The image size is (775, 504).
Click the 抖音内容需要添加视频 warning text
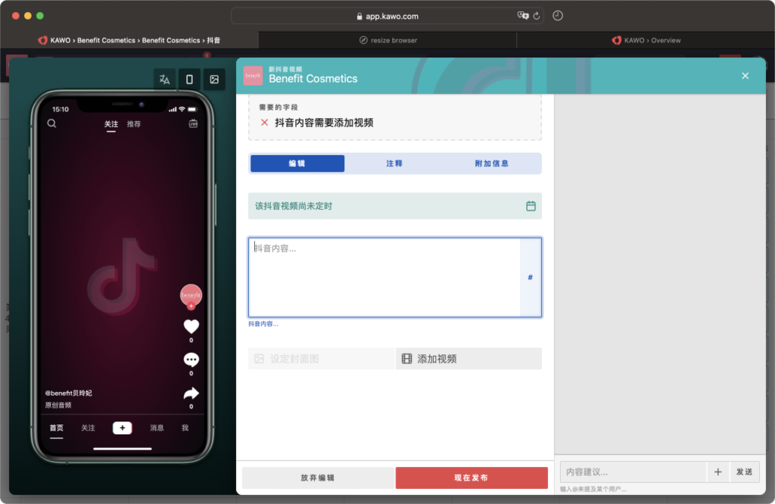(324, 123)
